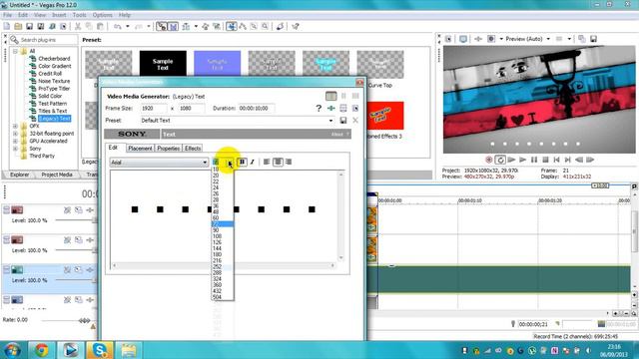
Task: Open the Explorer tab
Action: [x=19, y=175]
